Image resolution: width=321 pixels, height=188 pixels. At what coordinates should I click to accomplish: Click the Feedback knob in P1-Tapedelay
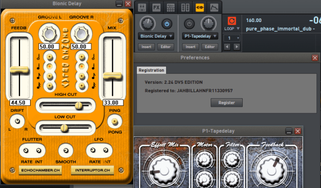(272, 171)
